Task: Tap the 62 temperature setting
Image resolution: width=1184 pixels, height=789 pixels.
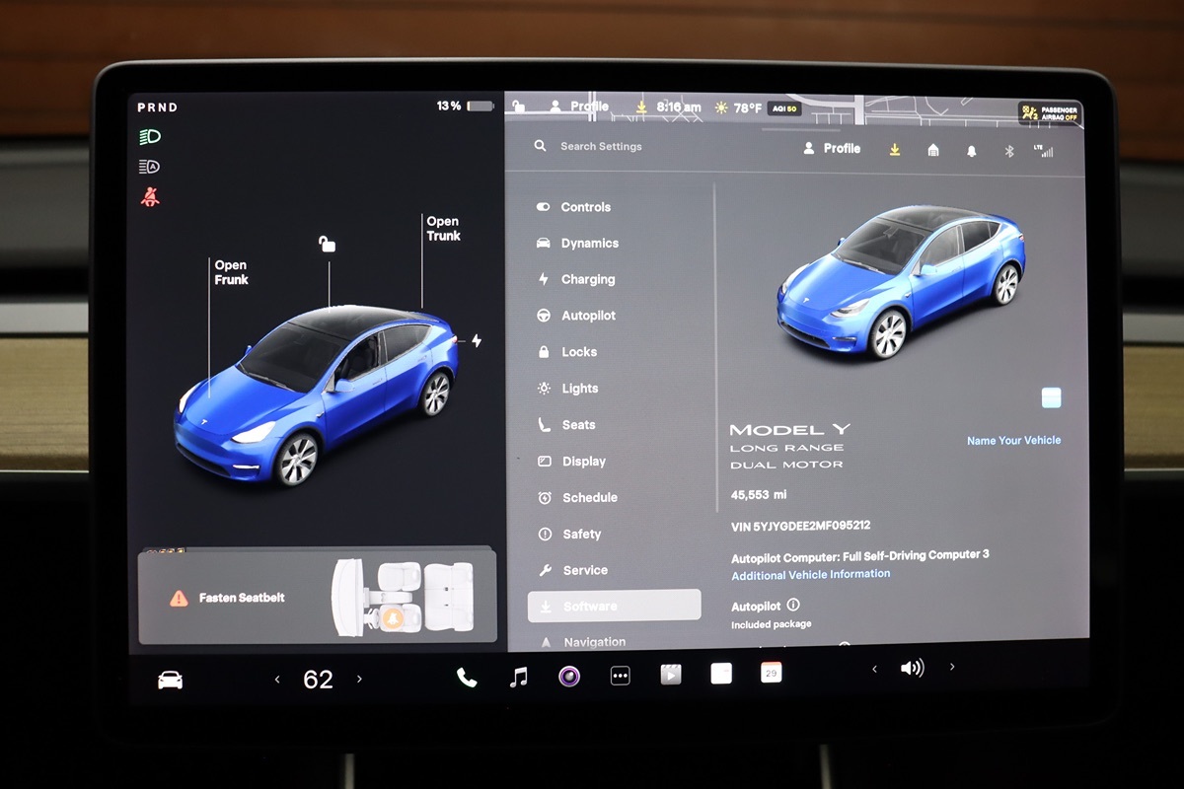Action: point(318,680)
